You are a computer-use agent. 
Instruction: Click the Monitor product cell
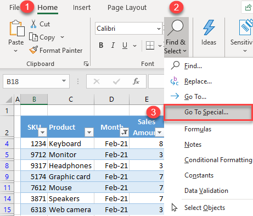tap(71, 154)
